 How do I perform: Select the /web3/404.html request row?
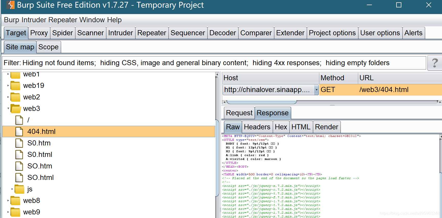tap(332, 90)
